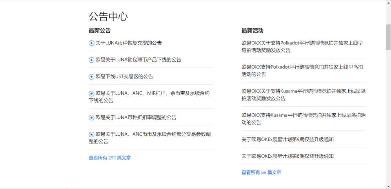Open Kusama早鸟拍活动奖励发放公告 link

click(x=304, y=95)
